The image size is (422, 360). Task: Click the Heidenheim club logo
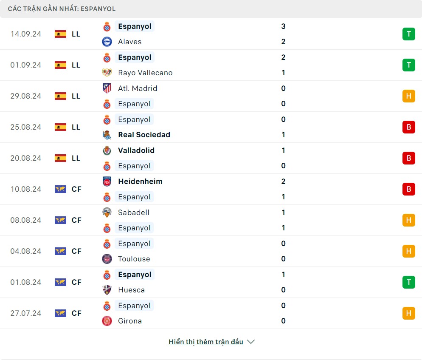pos(107,181)
